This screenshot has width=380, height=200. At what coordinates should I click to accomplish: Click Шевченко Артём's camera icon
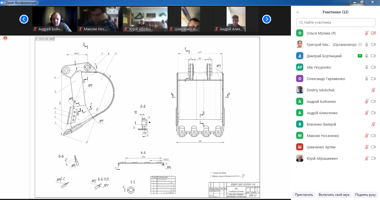(373, 147)
